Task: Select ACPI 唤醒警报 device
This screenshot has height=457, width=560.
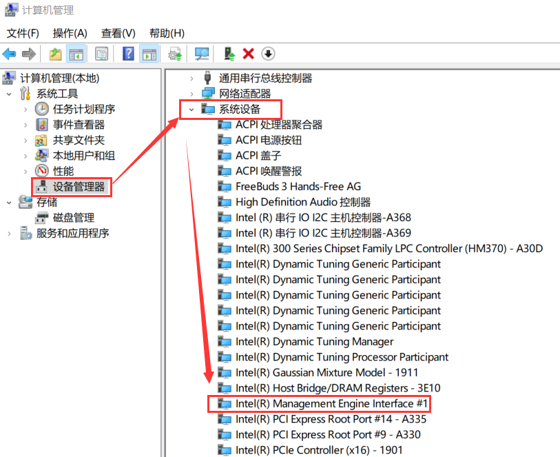Action: 269,171
